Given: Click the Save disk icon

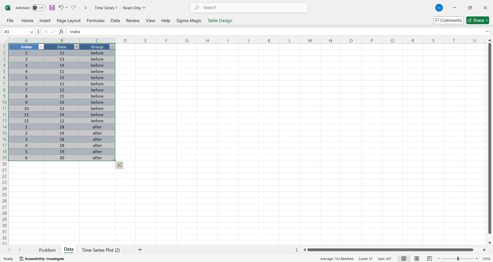Looking at the screenshot, I should tap(52, 8).
